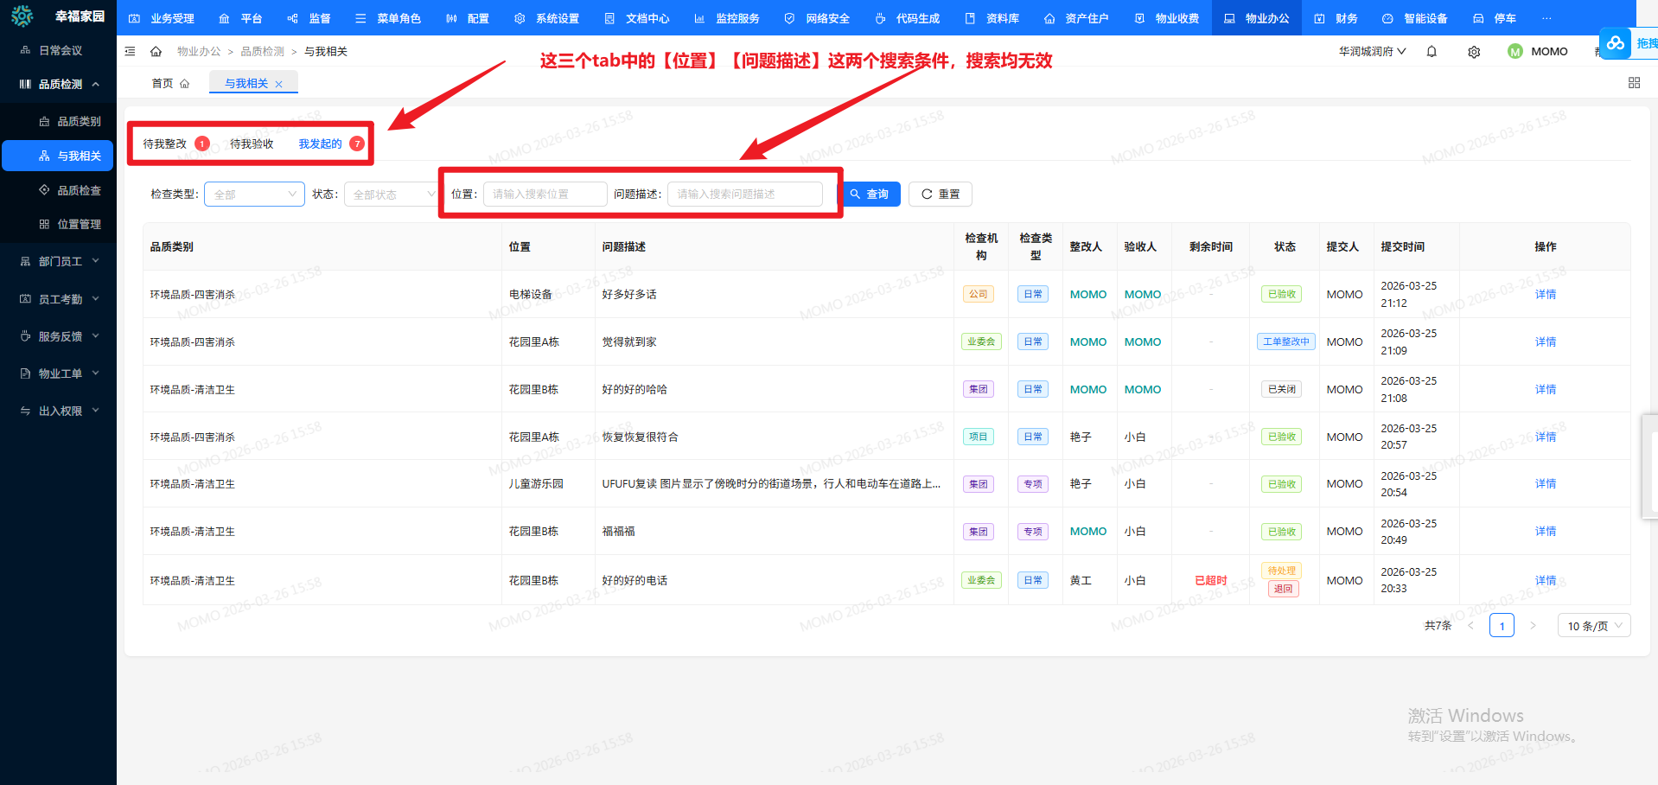The width and height of the screenshot is (1658, 785).
Task: Click the 位置 search input field
Action: (x=545, y=195)
